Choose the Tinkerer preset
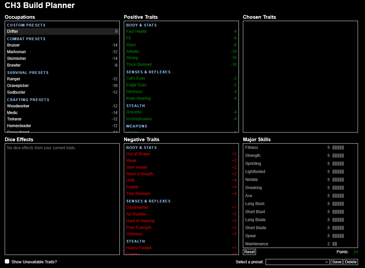 pos(62,119)
